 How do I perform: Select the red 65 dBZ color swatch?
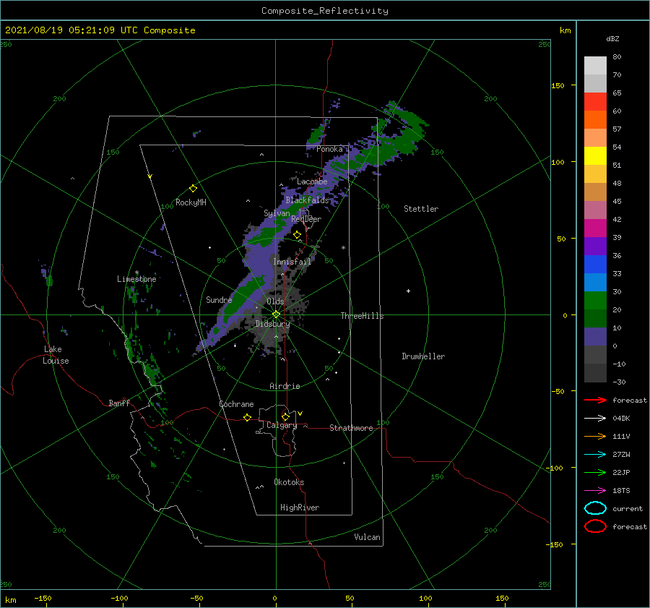pyautogui.click(x=595, y=101)
